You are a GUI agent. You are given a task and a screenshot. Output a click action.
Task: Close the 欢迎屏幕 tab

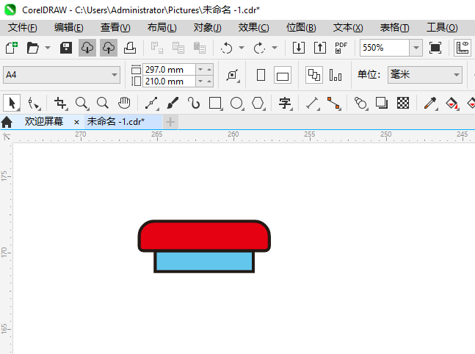coord(76,122)
